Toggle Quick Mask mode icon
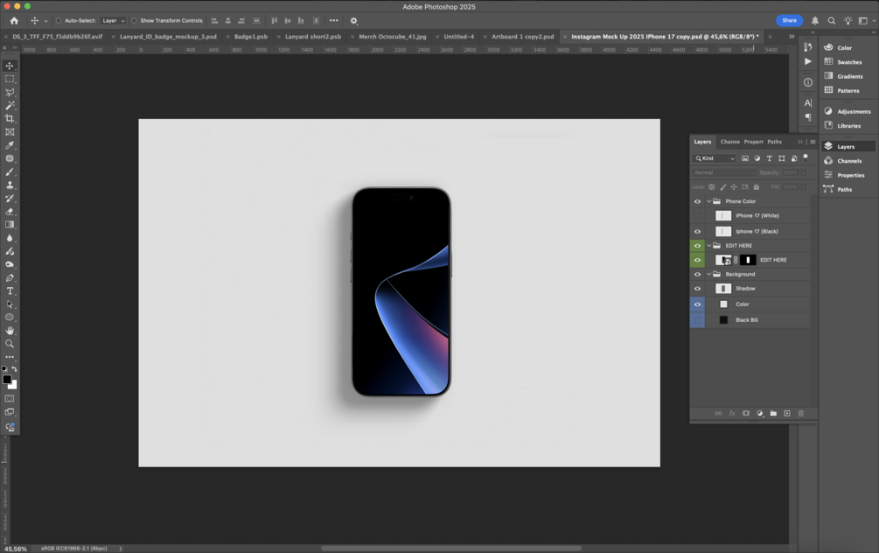879x553 pixels. tap(10, 399)
